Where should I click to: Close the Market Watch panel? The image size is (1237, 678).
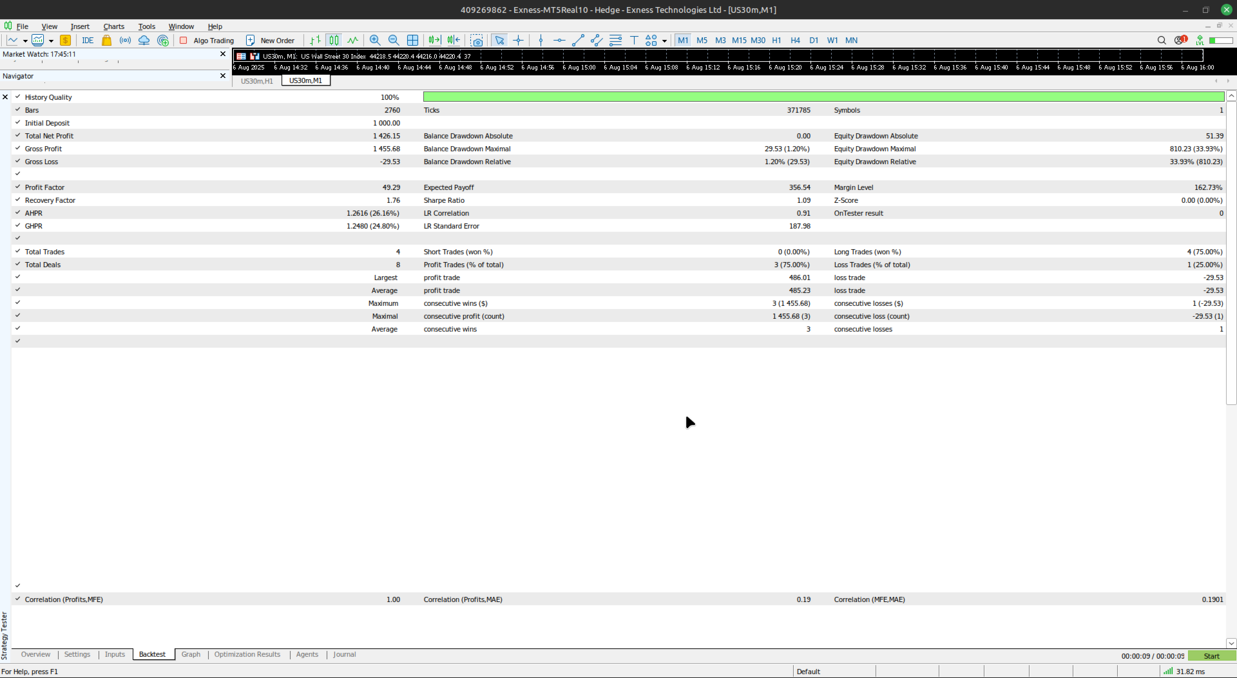223,54
